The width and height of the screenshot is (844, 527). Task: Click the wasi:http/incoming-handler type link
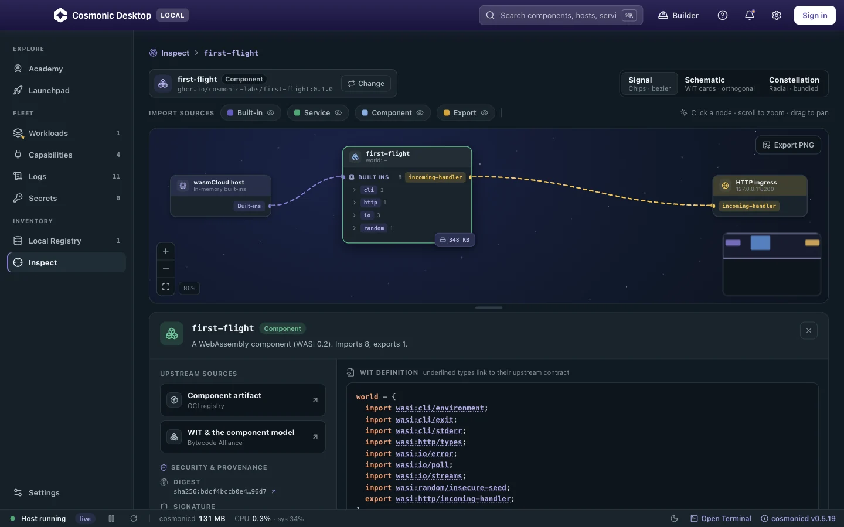click(x=453, y=499)
